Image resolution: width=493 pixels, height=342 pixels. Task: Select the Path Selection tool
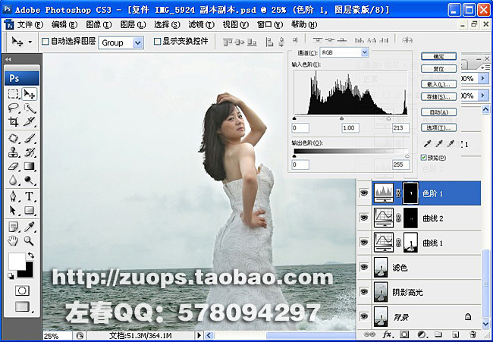point(14,210)
